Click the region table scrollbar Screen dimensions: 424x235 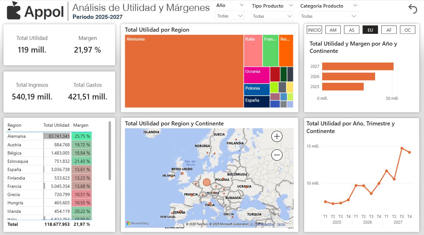(110, 150)
